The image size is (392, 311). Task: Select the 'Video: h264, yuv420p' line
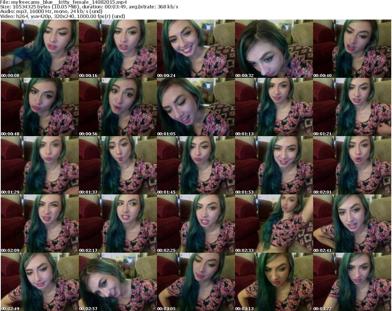coord(62,16)
